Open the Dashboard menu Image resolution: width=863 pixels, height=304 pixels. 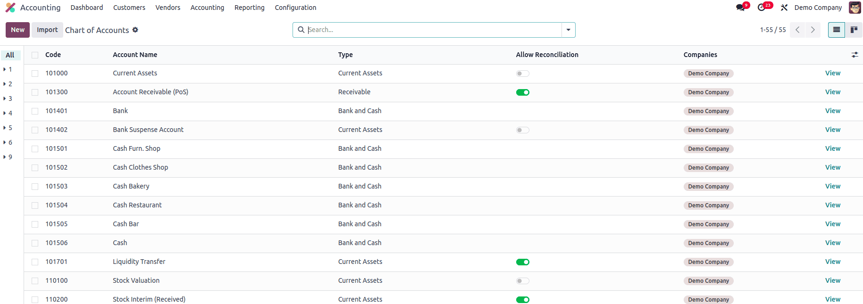[x=87, y=8]
